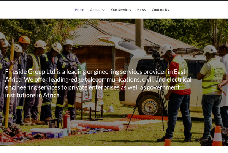The width and height of the screenshot is (228, 153).
Task: Open the About menu item
Action: pyautogui.click(x=95, y=10)
